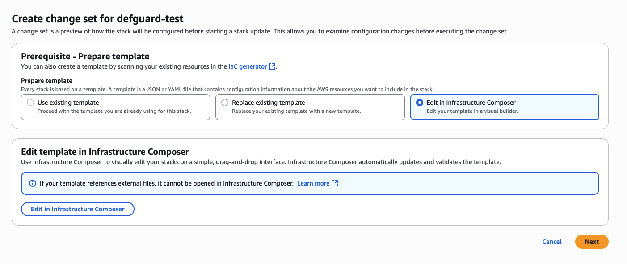The image size is (627, 264).
Task: Click the external files info alert message
Action: [166, 183]
